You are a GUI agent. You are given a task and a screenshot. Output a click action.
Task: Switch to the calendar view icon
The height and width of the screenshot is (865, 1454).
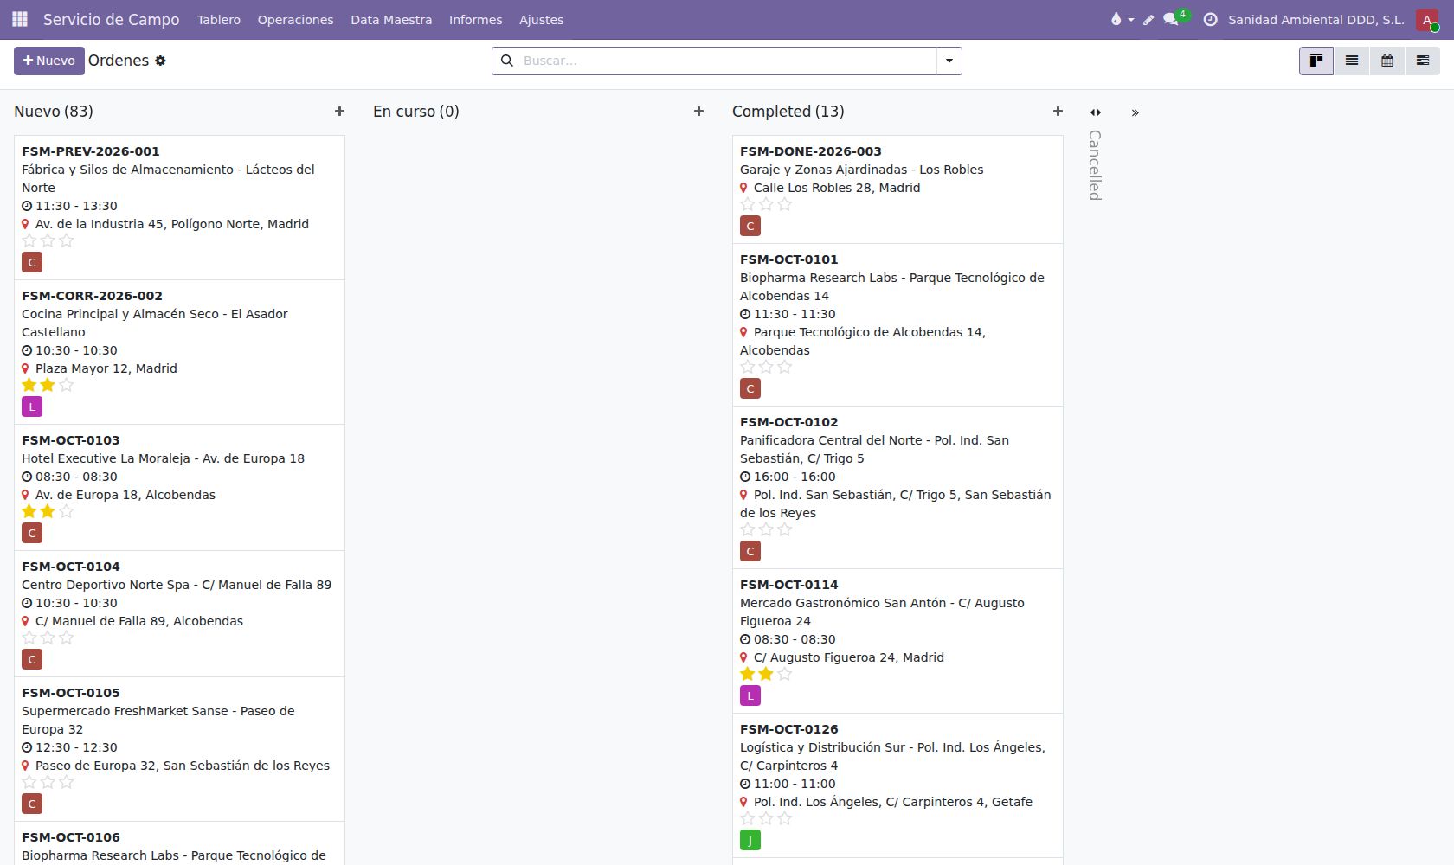click(x=1387, y=61)
